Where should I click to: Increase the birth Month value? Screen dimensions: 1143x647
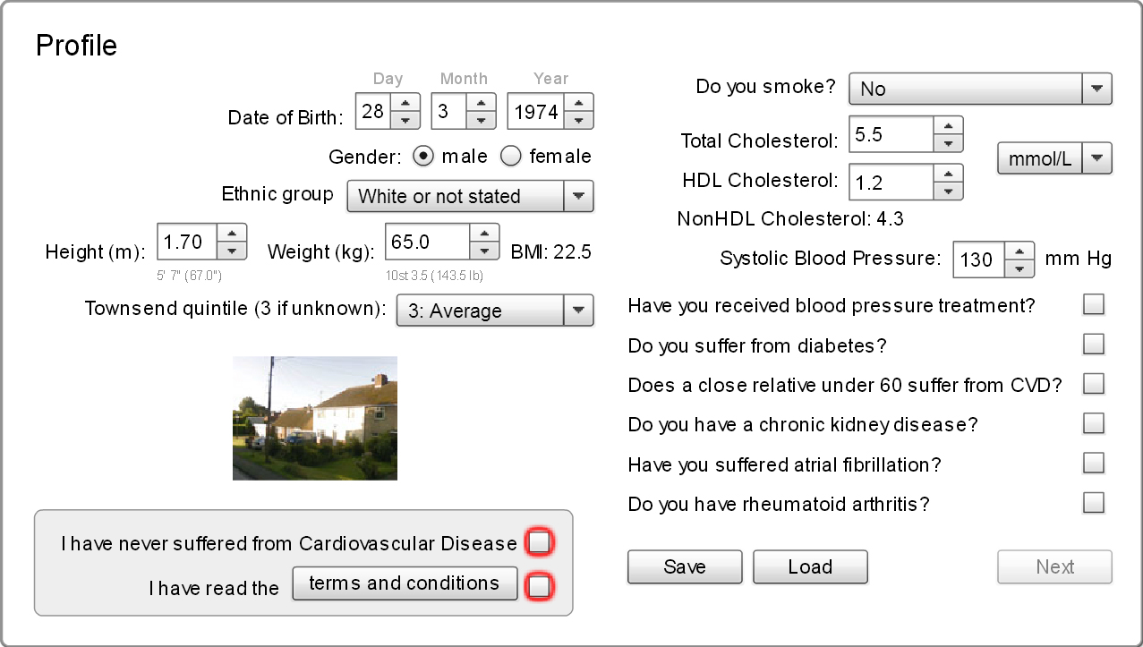tap(482, 103)
